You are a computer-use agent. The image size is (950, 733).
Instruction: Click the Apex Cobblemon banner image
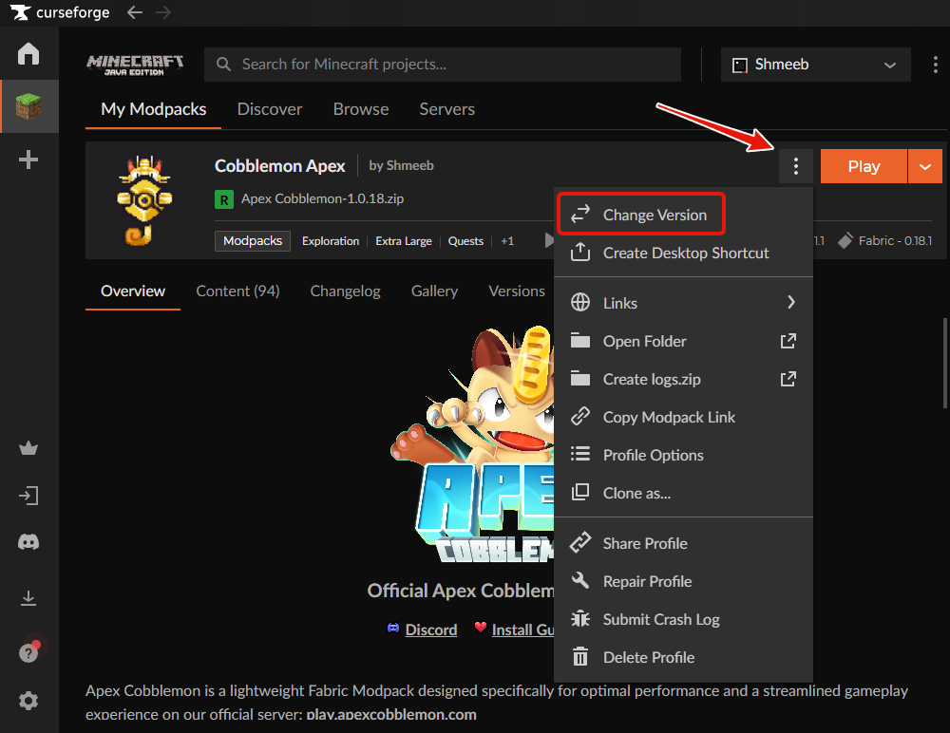point(472,445)
